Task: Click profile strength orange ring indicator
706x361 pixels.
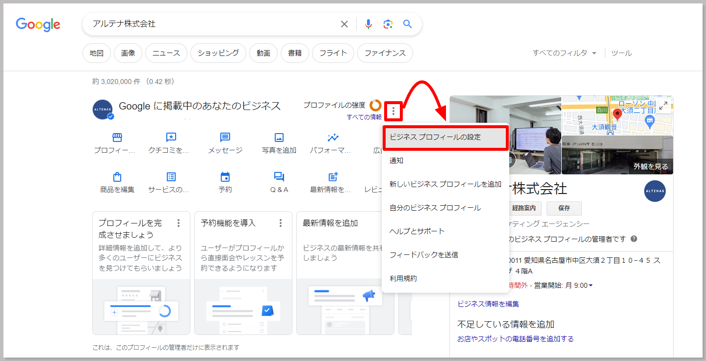Action: tap(375, 105)
